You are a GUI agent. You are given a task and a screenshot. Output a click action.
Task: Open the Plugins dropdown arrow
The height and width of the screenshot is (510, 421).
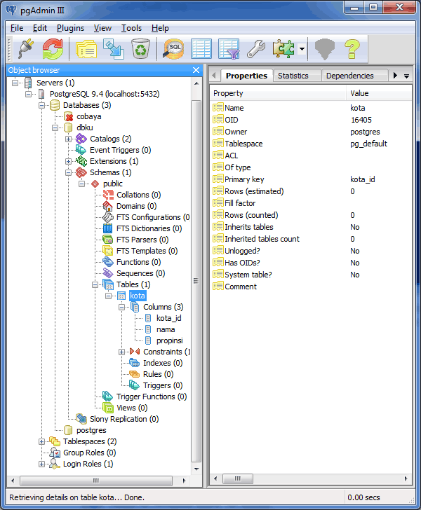(x=302, y=49)
